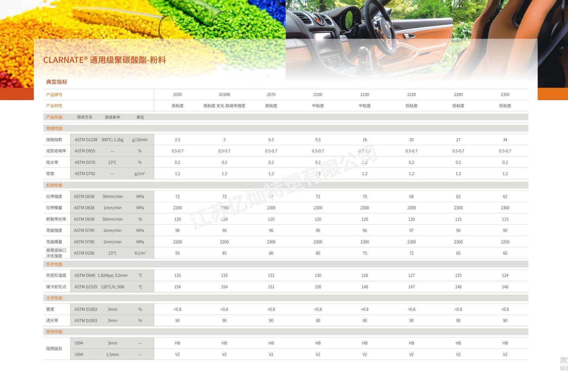Screen dimensions: 568x373
Task: Click the "机械性能" section header
Action: point(54,185)
